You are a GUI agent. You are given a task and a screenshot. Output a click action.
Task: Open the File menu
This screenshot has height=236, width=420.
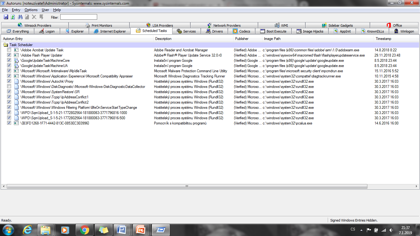5,10
